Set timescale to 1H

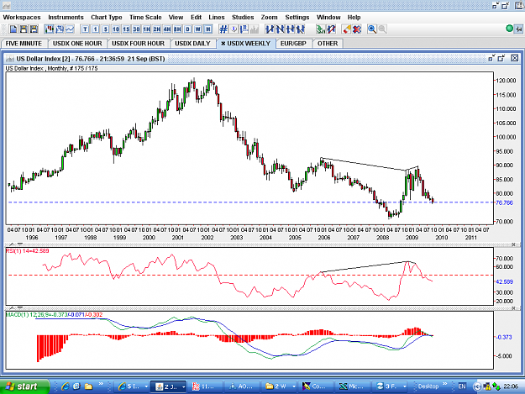point(147,29)
